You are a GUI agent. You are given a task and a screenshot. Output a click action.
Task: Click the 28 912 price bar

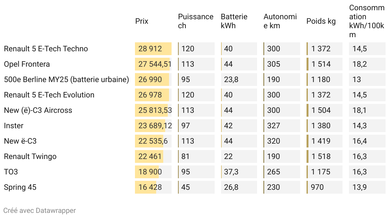point(153,49)
